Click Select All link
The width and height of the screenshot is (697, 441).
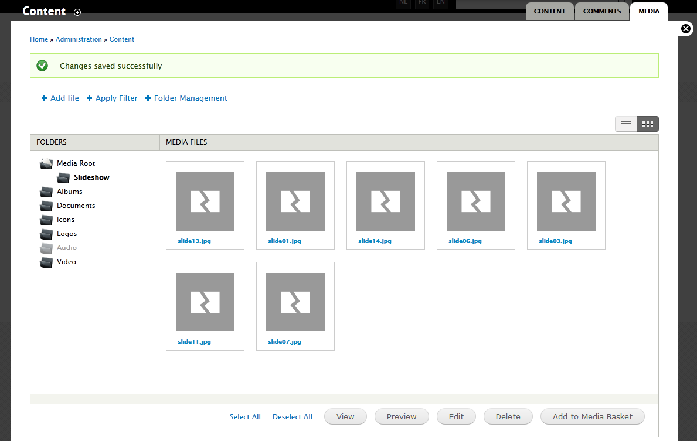pyautogui.click(x=245, y=416)
